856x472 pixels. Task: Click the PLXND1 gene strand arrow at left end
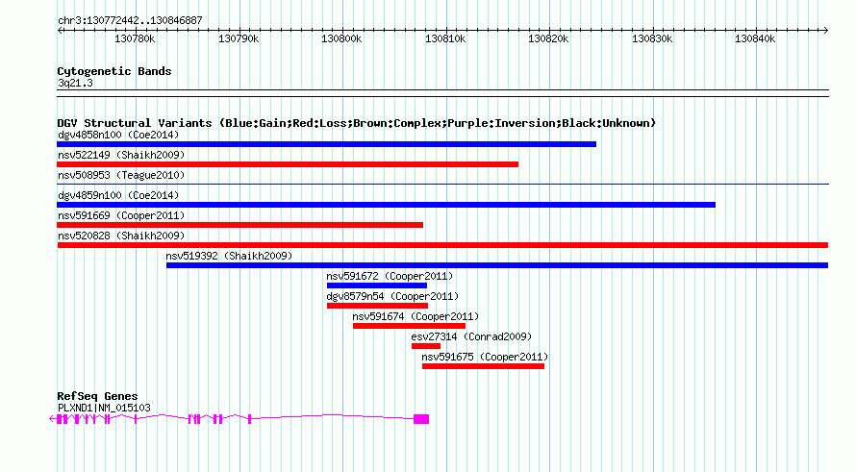tap(52, 419)
